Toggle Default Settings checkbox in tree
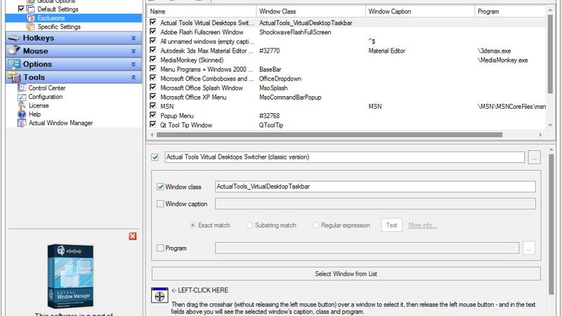 pos(21,8)
